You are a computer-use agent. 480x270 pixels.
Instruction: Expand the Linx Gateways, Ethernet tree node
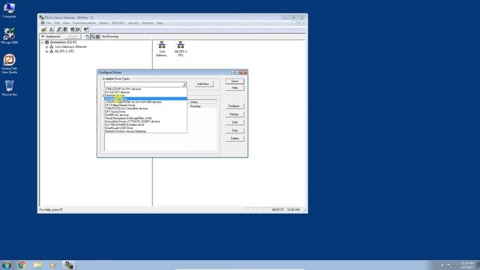(46, 46)
